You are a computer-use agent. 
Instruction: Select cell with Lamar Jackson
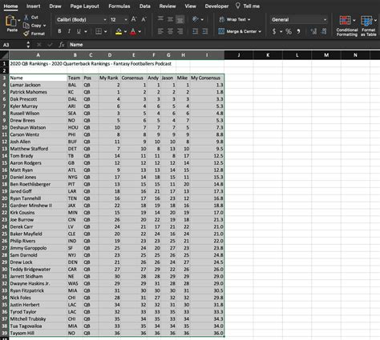[x=38, y=85]
